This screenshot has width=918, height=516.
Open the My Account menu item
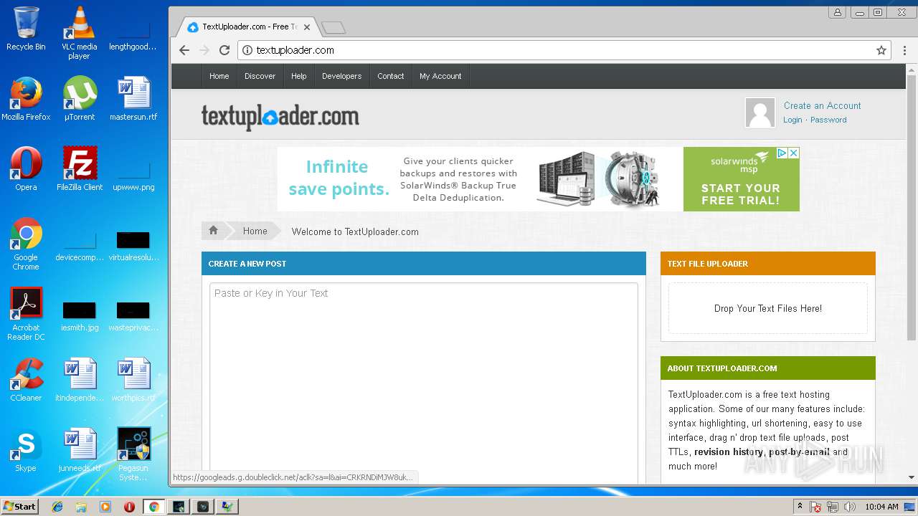(440, 76)
